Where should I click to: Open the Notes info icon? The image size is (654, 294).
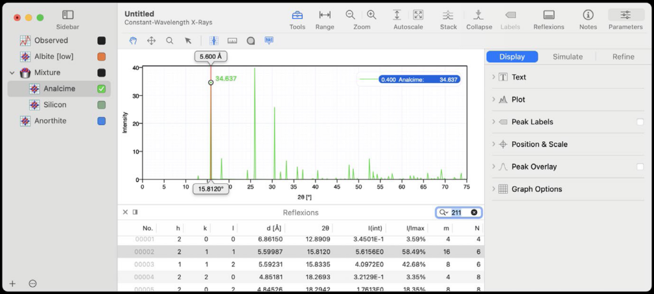[588, 15]
